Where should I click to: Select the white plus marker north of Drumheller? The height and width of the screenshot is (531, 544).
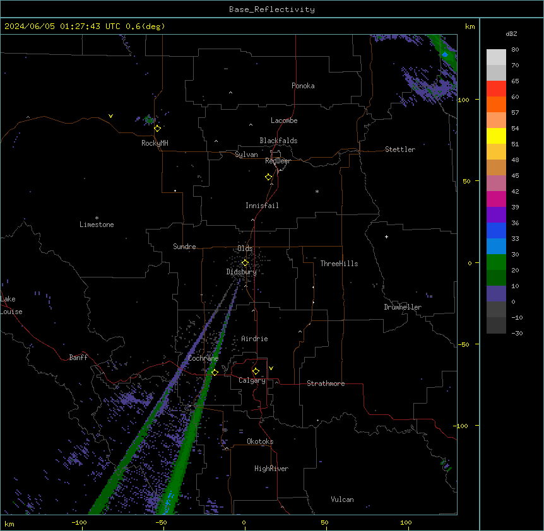point(386,236)
